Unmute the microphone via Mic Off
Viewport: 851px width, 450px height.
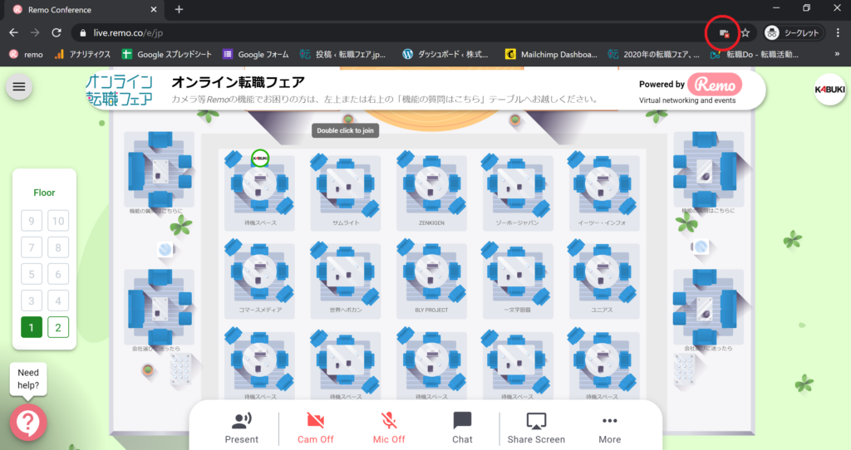(389, 428)
